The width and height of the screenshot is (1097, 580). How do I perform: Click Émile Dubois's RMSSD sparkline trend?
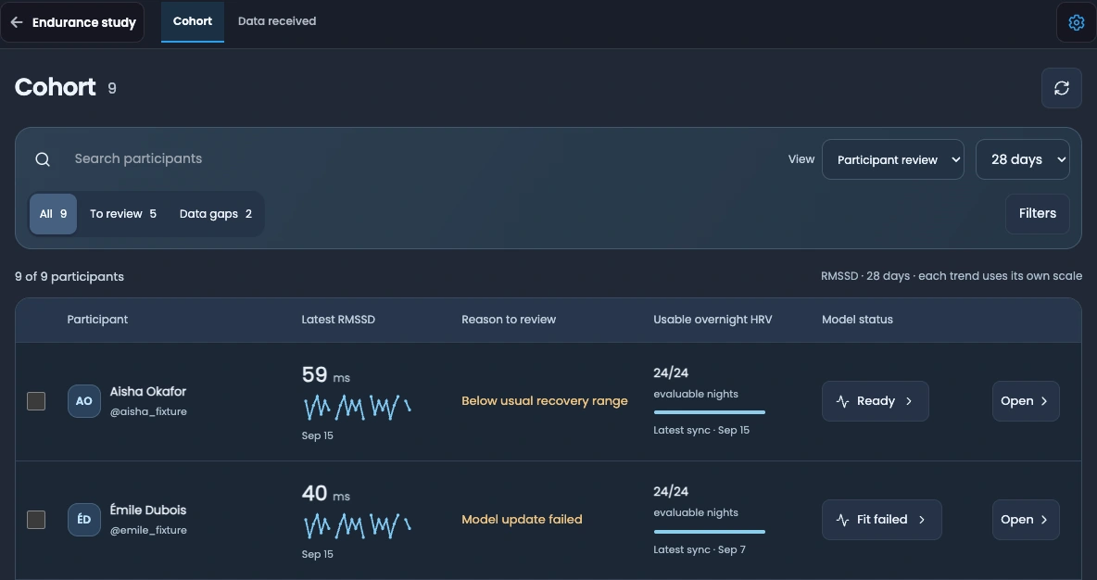357,525
